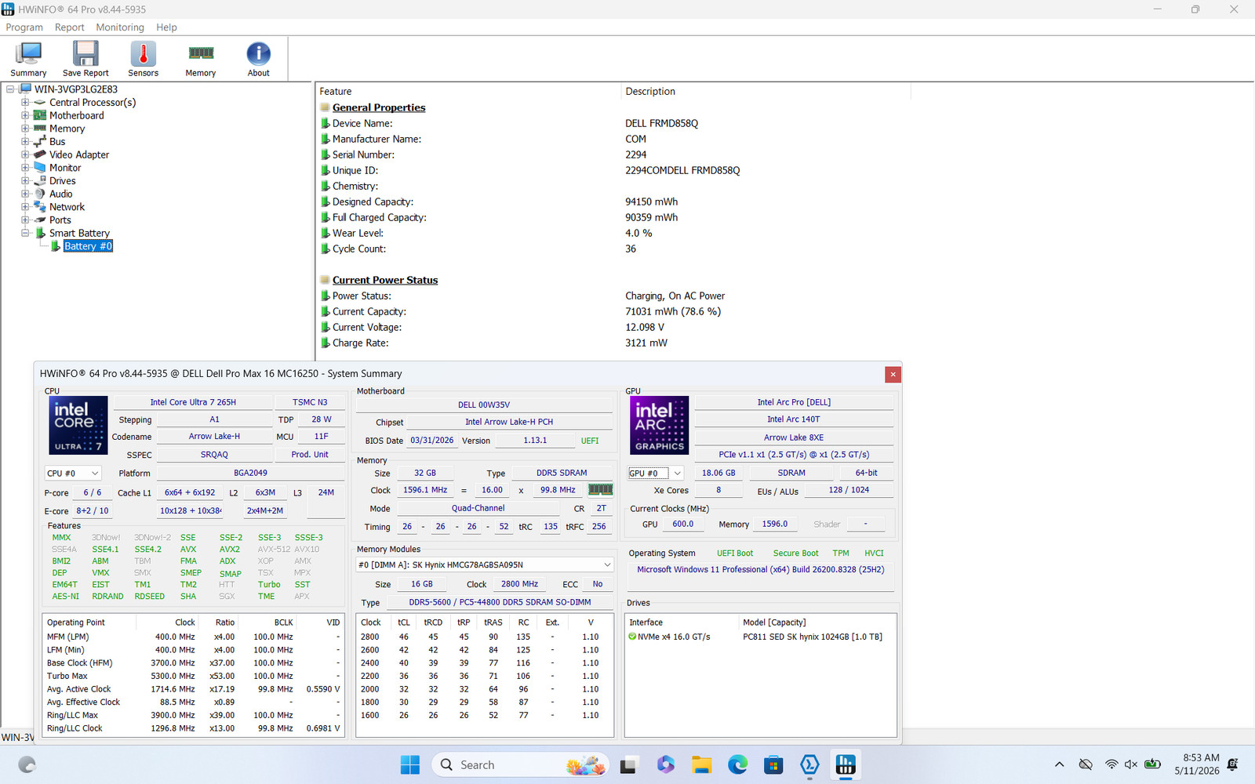1255x784 pixels.
Task: Click the Designed Capacity value 94150 mWh
Action: (651, 201)
